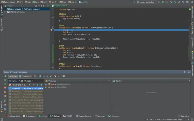194x121 pixels.
Task: Resume the program with green play icon
Action: 5,80
